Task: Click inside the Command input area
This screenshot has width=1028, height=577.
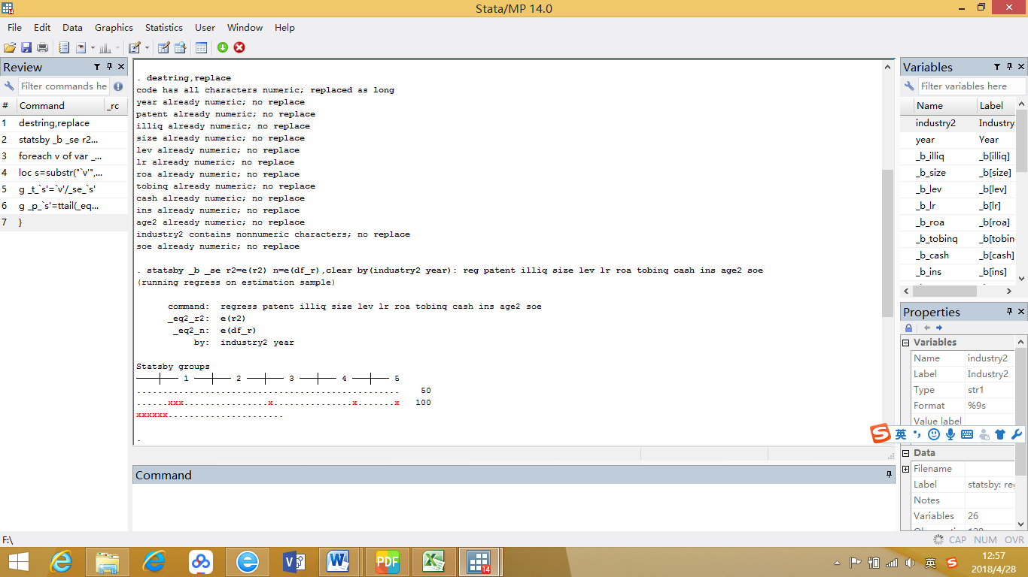Action: tap(514, 507)
